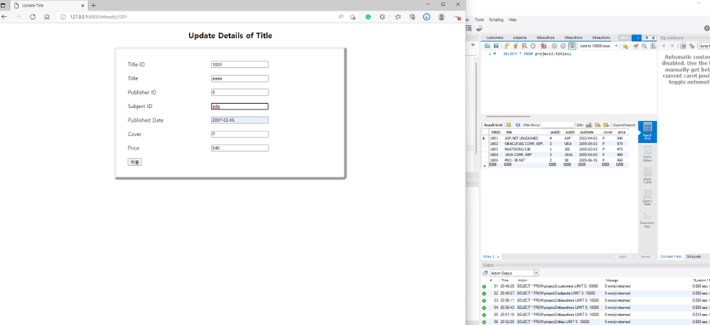Run Explain on current statement
710x325 pixels.
pyautogui.click(x=524, y=46)
